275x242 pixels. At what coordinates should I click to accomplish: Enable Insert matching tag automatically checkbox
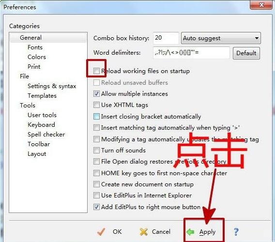tap(96, 128)
